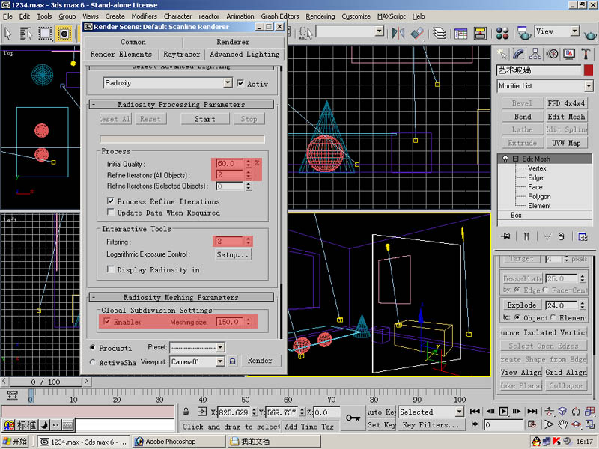Open the Graph Editors menu
599x449 pixels.
point(279,16)
